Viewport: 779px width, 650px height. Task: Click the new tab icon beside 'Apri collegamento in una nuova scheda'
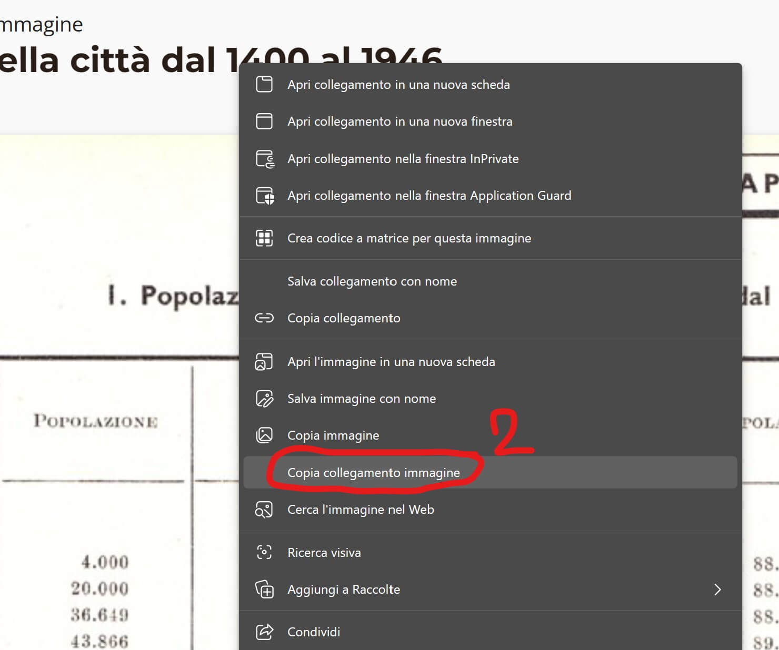pos(264,85)
